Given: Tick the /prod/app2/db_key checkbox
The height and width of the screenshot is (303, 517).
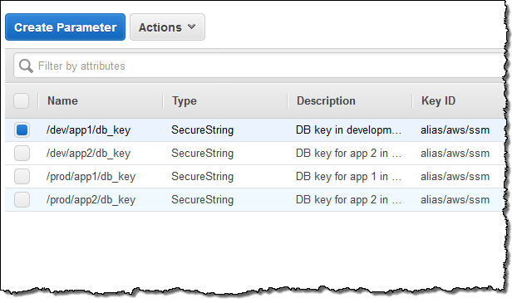Looking at the screenshot, I should point(22,200).
